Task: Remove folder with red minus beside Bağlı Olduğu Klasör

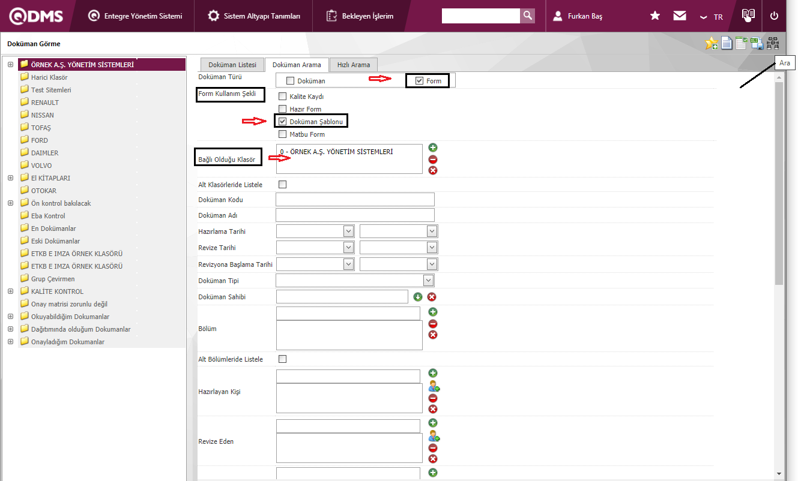Action: (433, 160)
